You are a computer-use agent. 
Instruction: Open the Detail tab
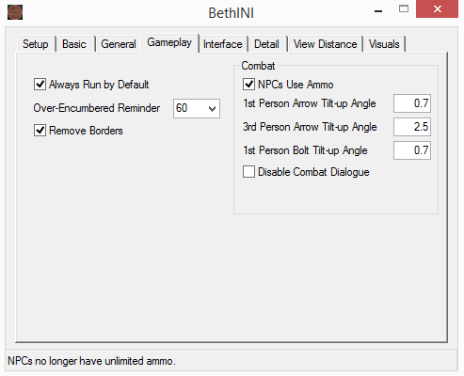266,44
